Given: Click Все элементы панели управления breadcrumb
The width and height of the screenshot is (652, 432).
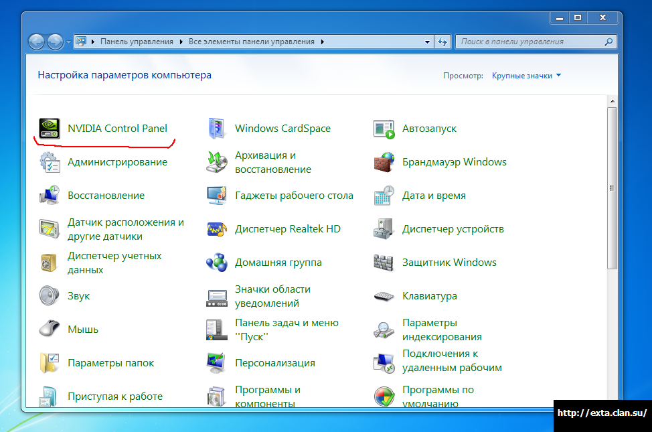Looking at the screenshot, I should 252,42.
